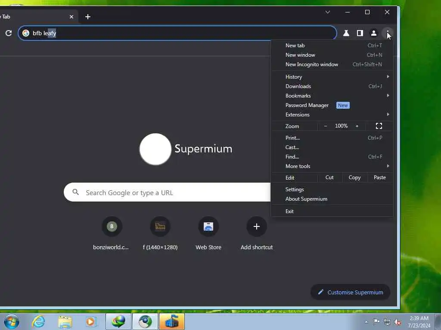Screen dimensions: 441x330
Task: Choose Exit from the menu
Action: 332,211
